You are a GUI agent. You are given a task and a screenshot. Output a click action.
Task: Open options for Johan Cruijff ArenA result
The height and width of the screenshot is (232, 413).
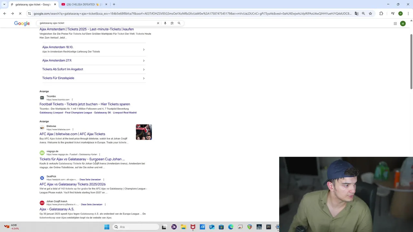coord(105,205)
